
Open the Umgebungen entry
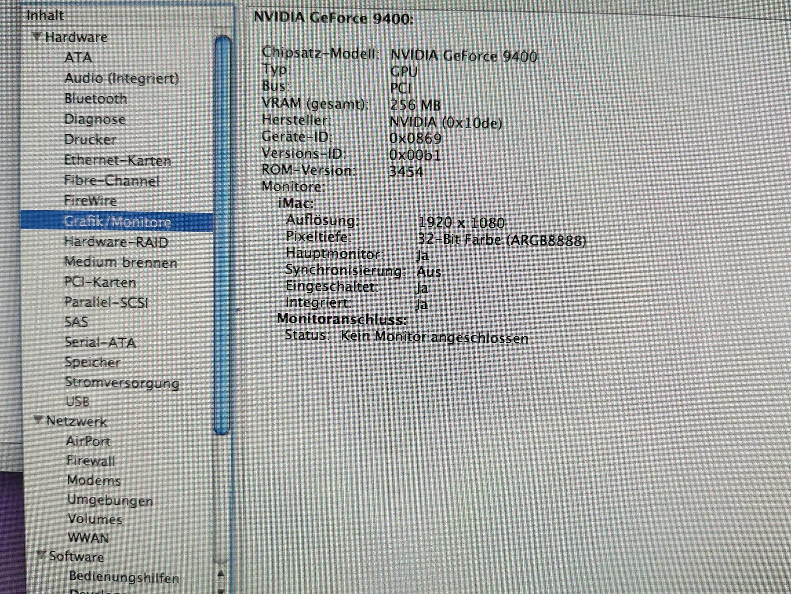click(x=110, y=500)
